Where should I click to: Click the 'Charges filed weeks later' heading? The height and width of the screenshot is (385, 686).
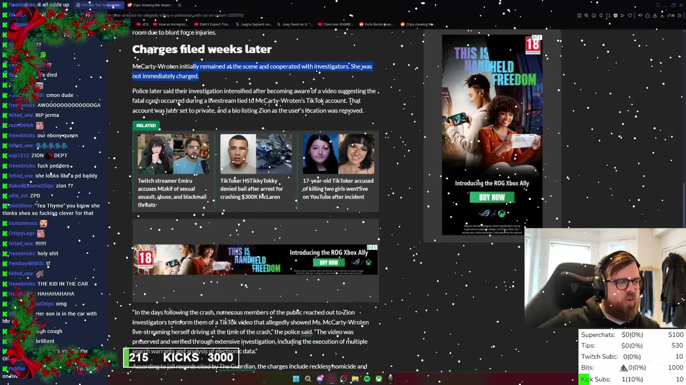pos(202,49)
